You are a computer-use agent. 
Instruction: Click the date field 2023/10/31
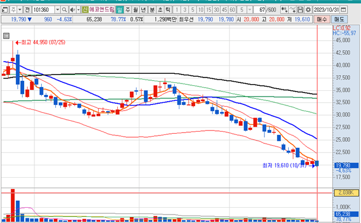click(x=327, y=10)
